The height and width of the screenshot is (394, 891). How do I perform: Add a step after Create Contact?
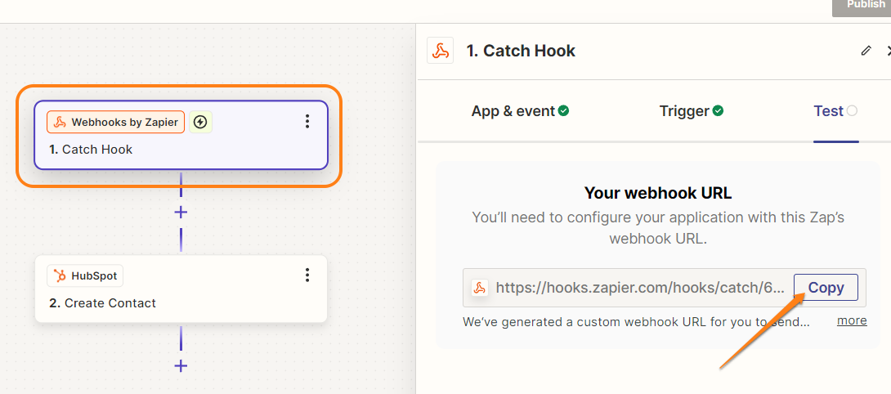click(181, 365)
